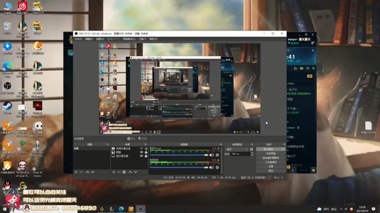The height and width of the screenshot is (213, 380).
Task: Open the 场景集合(S) menu in OBS
Action: (x=129, y=39)
